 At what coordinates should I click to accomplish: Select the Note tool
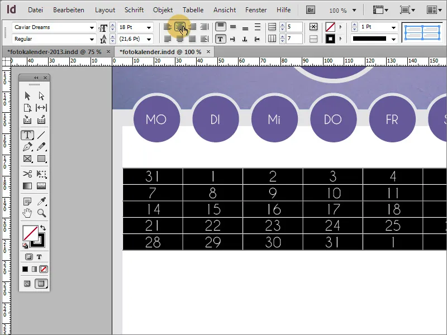(27, 202)
